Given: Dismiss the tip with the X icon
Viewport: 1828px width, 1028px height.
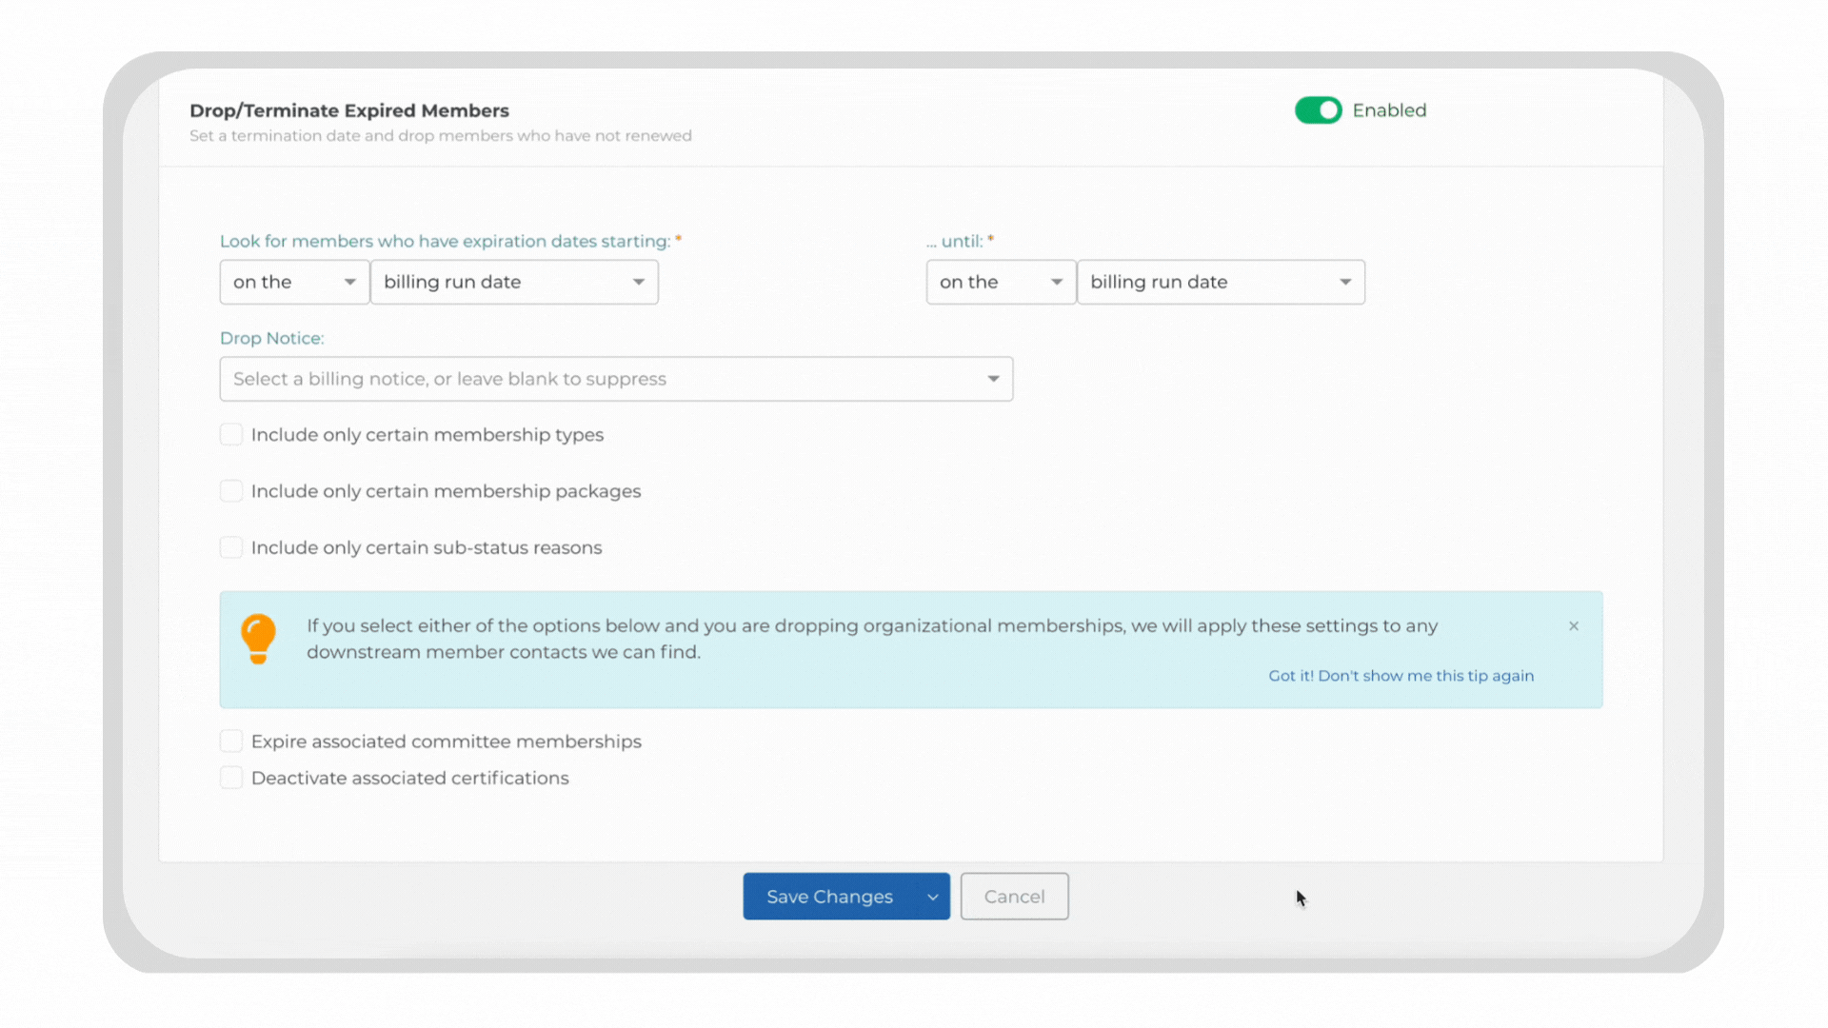Looking at the screenshot, I should tap(1574, 626).
